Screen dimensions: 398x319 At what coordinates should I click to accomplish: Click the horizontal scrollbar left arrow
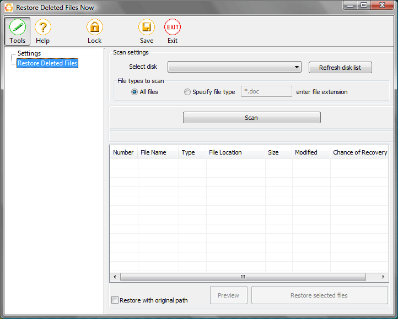tap(115, 277)
